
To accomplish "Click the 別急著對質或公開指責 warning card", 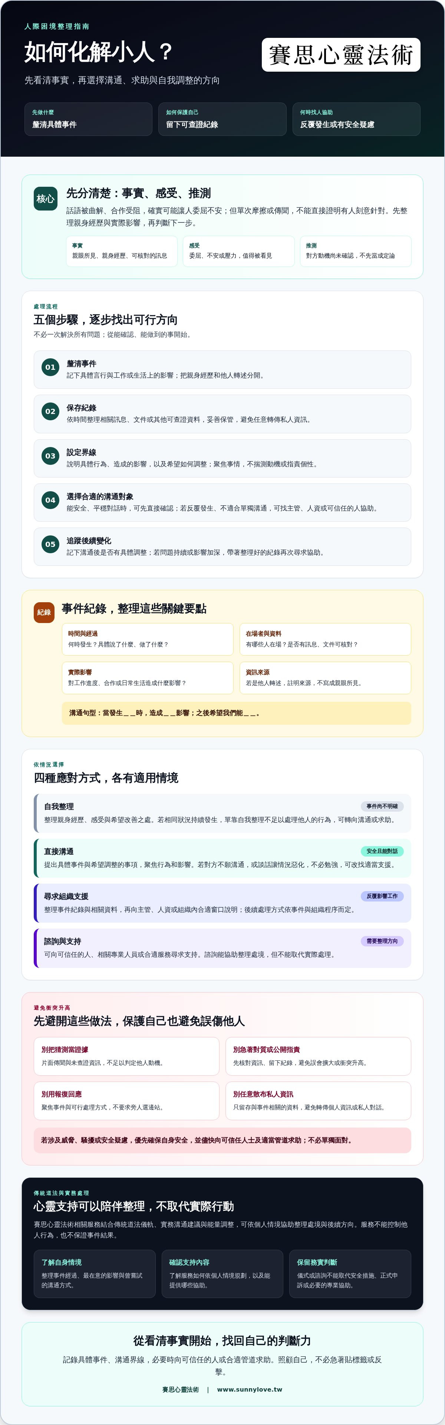I will click(x=319, y=1056).
